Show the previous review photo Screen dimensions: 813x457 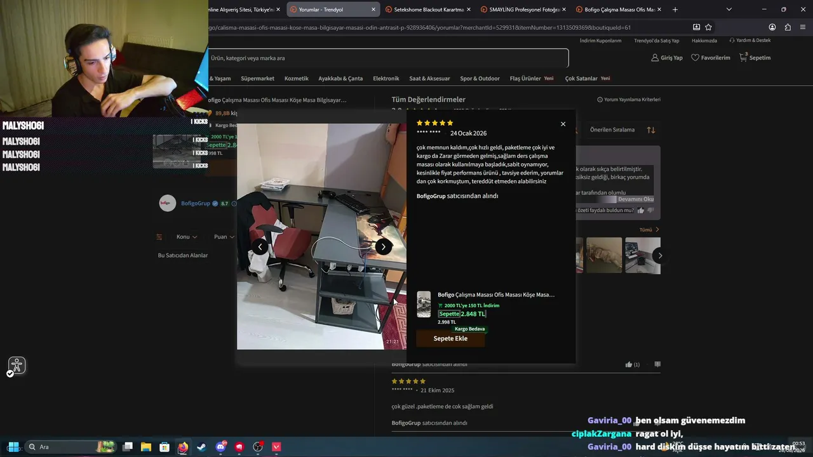[260, 247]
